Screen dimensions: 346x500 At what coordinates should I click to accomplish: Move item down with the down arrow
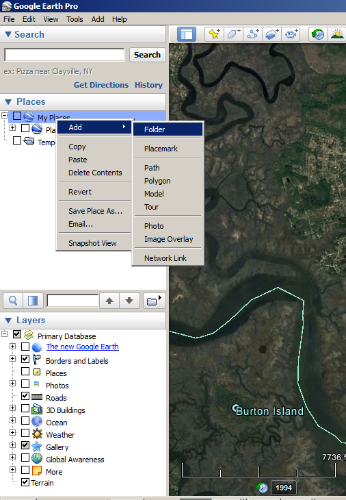129,301
